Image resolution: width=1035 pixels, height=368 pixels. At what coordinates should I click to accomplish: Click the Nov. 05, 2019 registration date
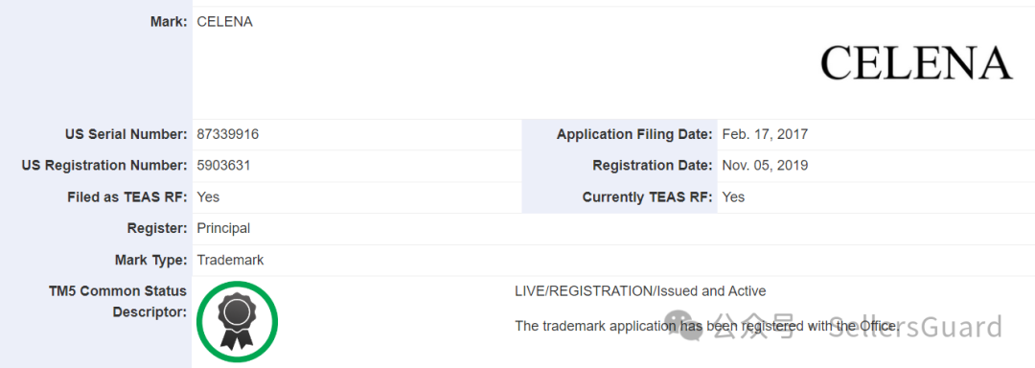coord(765,166)
